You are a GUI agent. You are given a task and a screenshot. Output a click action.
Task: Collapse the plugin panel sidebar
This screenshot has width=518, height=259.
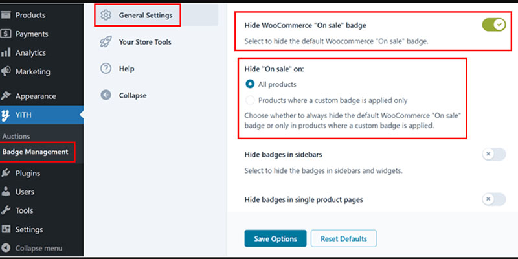coord(123,95)
